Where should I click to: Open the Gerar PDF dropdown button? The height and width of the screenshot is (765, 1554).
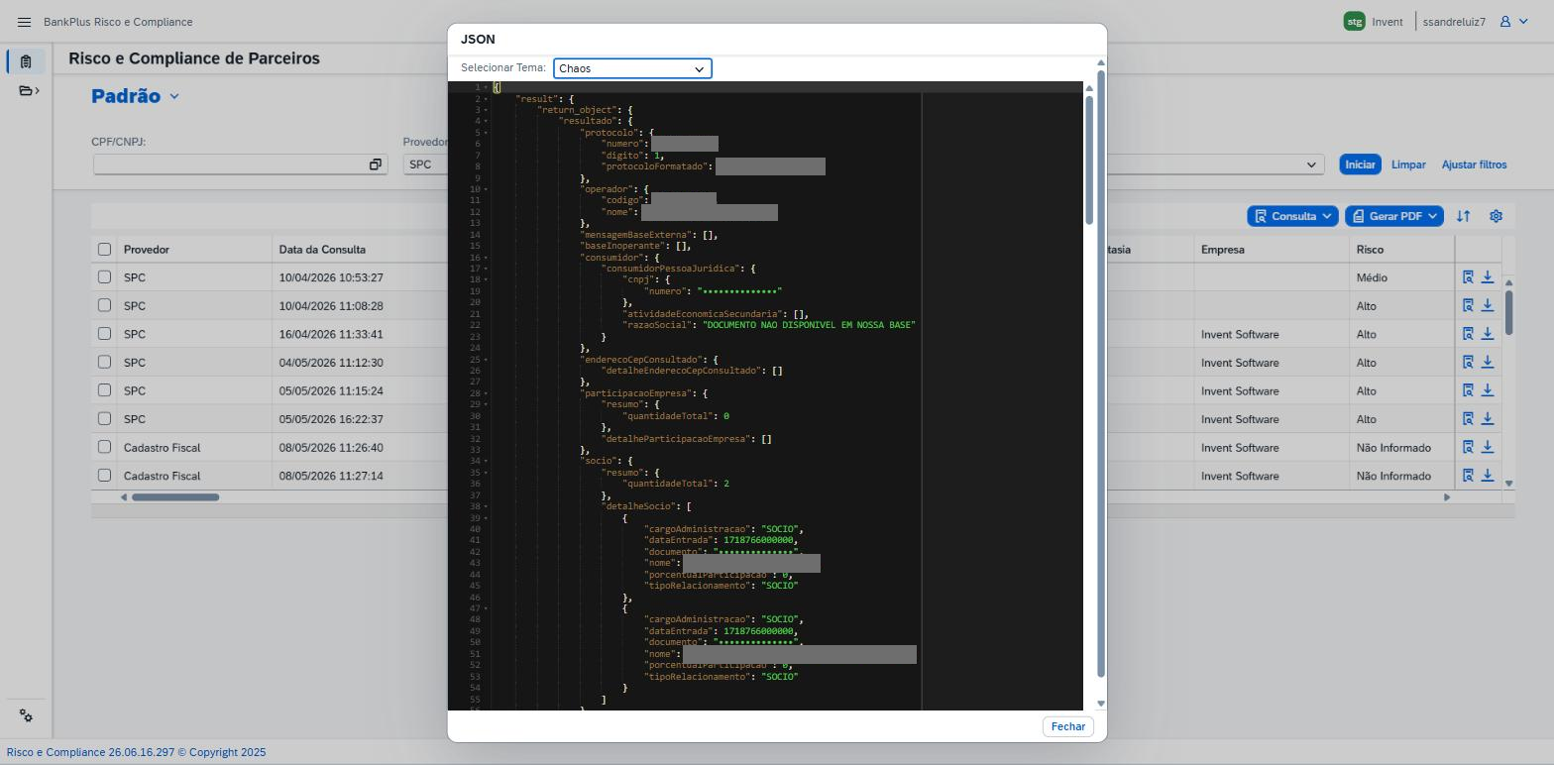(x=1394, y=216)
